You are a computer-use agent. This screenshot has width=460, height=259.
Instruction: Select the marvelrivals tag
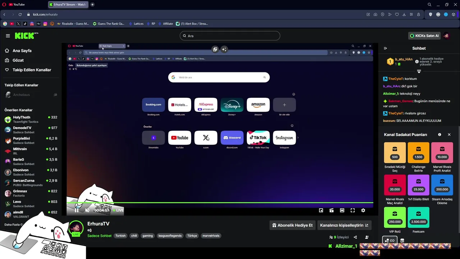pyautogui.click(x=211, y=236)
